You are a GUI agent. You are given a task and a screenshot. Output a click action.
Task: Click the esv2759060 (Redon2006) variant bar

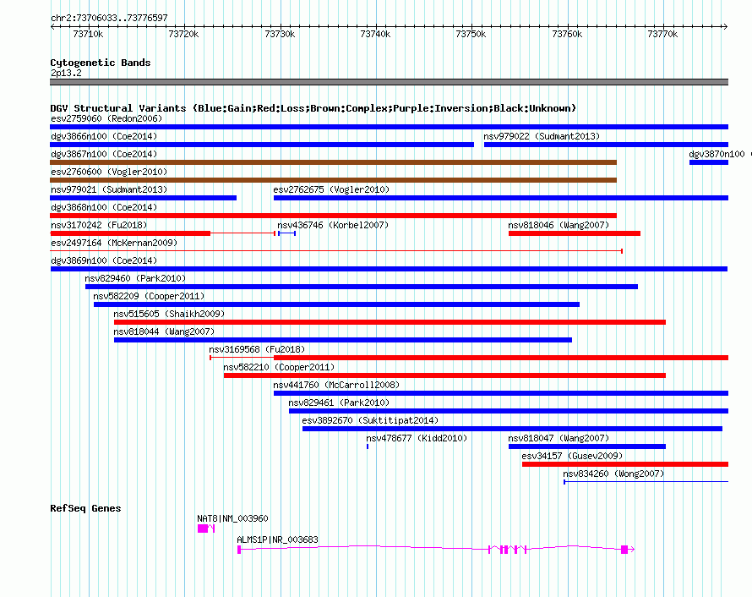point(389,127)
